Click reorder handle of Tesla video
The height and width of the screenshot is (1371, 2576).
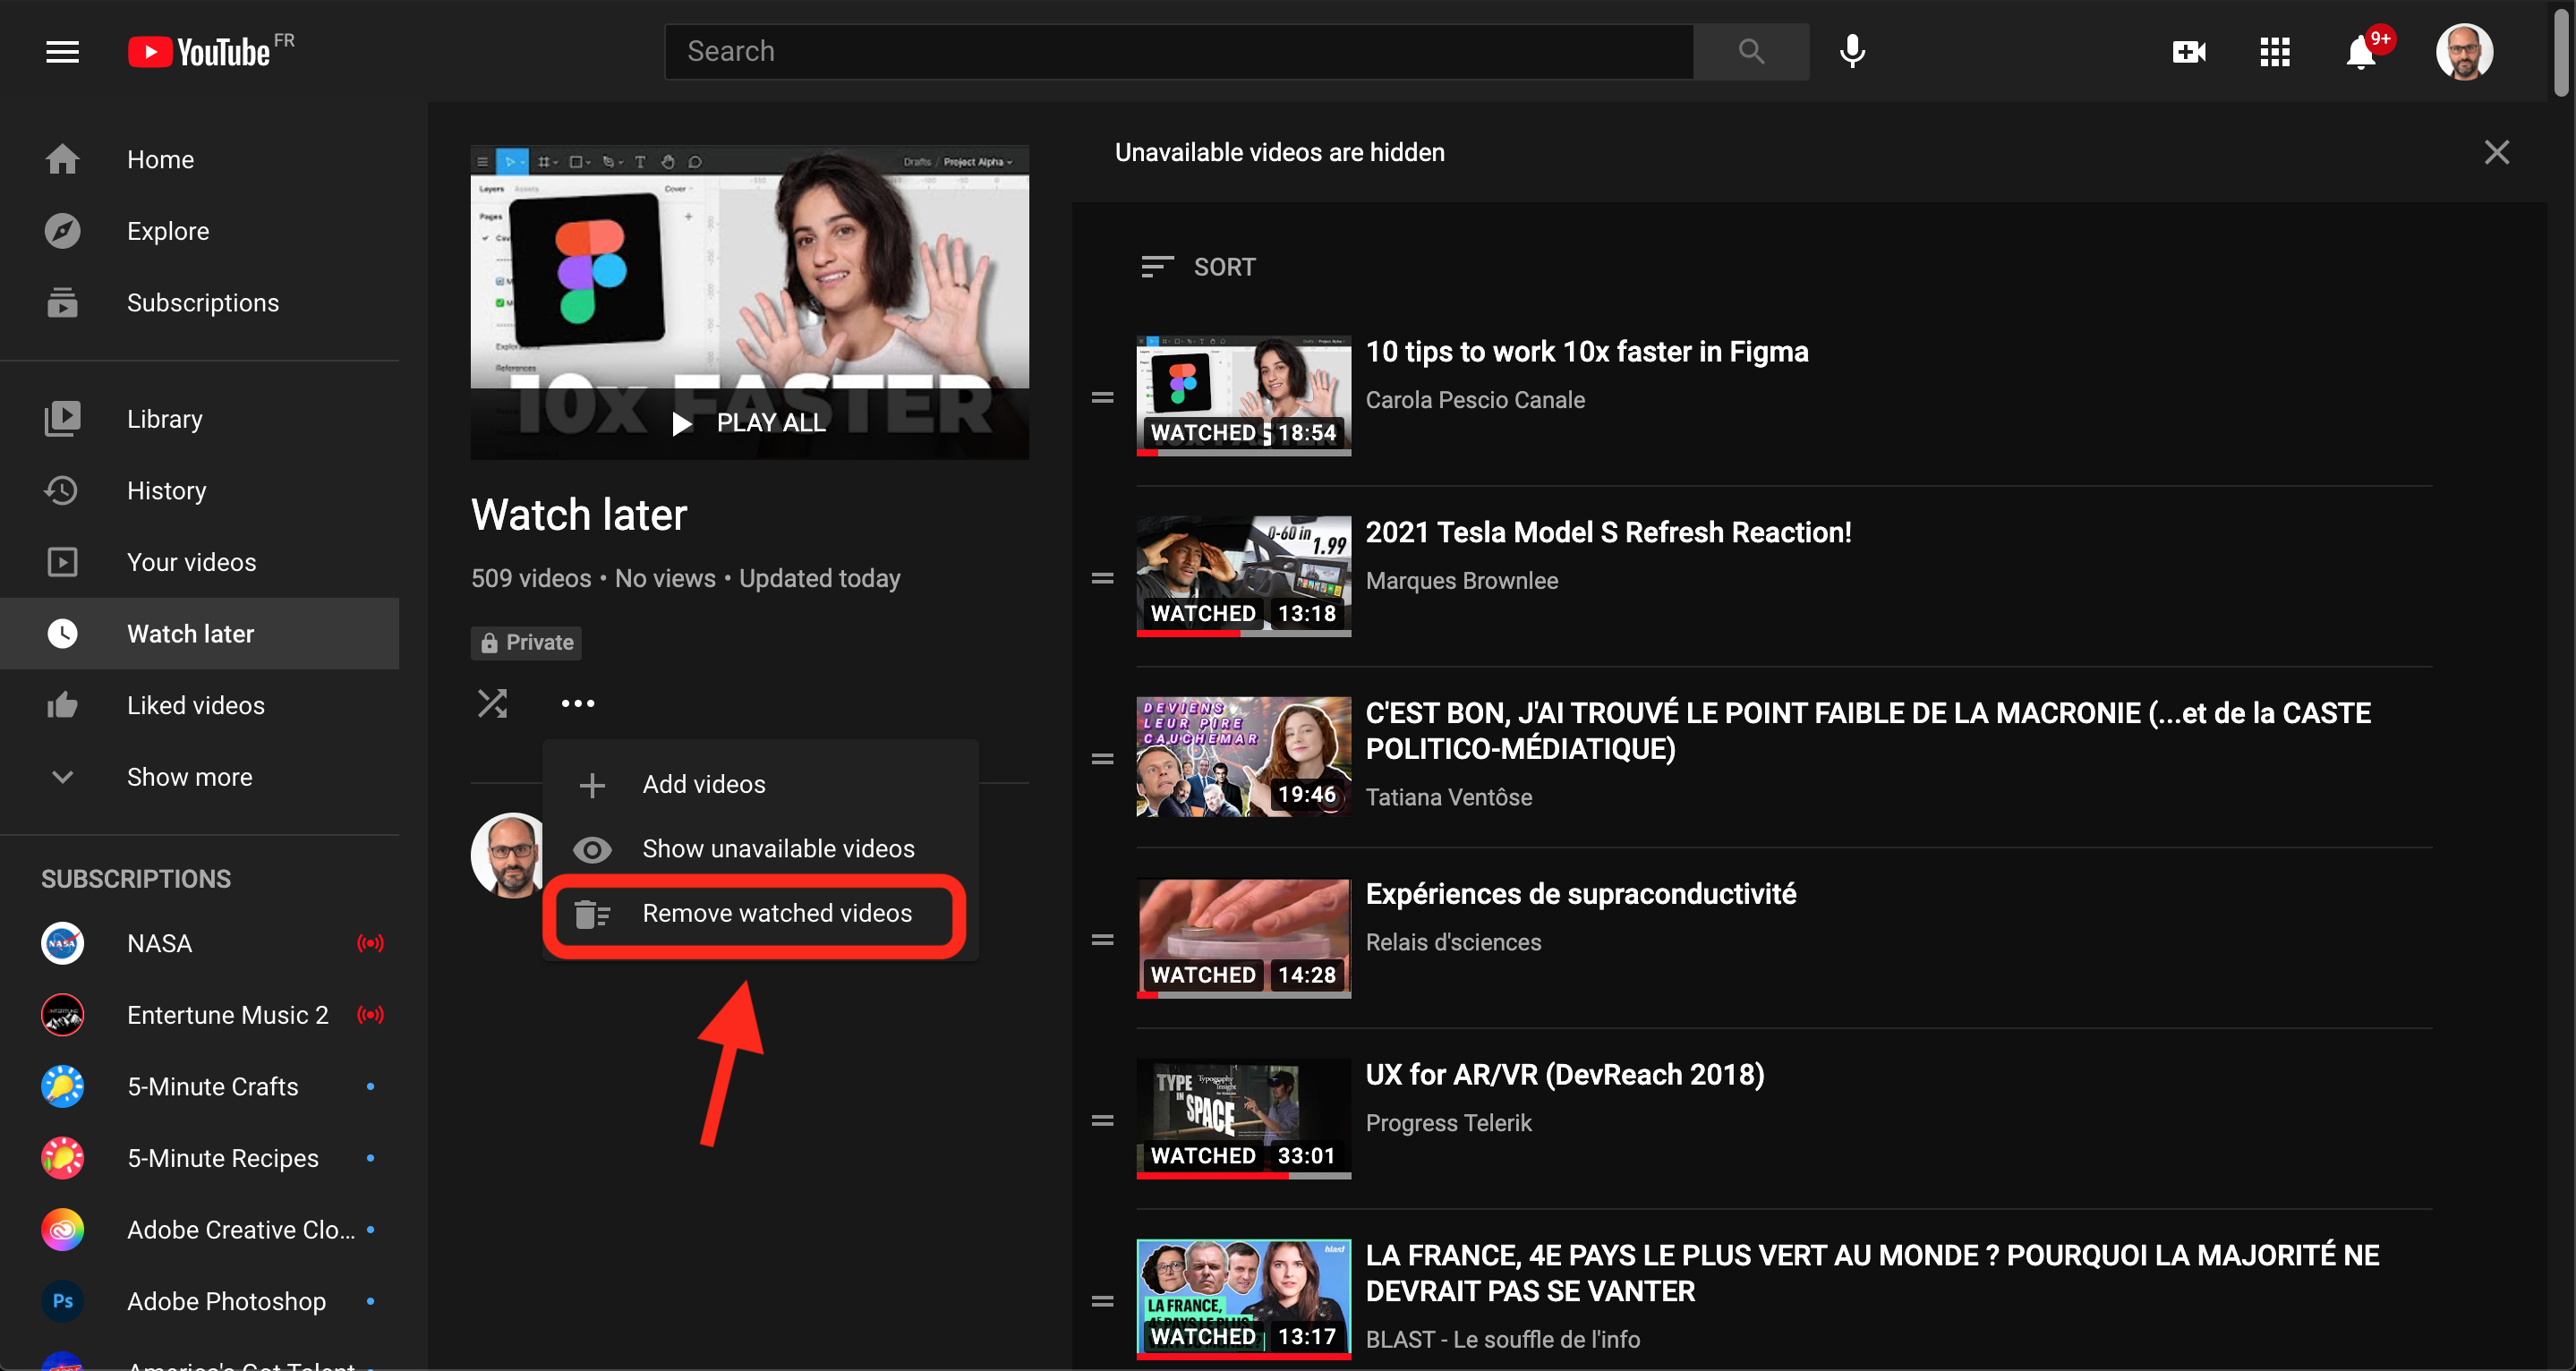point(1102,578)
